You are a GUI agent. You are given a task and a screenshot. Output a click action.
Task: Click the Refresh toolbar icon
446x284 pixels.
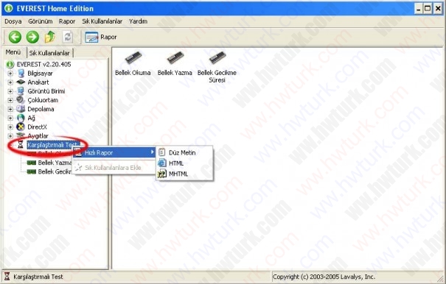[68, 37]
